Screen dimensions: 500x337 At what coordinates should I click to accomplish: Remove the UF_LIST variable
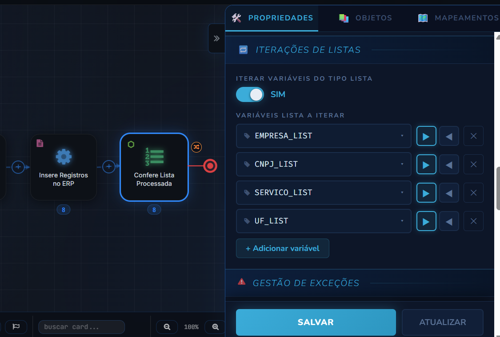pos(473,221)
